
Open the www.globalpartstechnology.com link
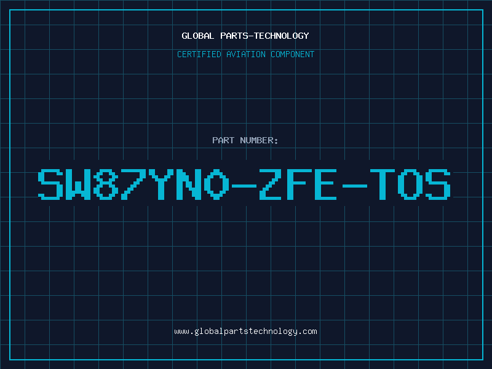(245, 331)
